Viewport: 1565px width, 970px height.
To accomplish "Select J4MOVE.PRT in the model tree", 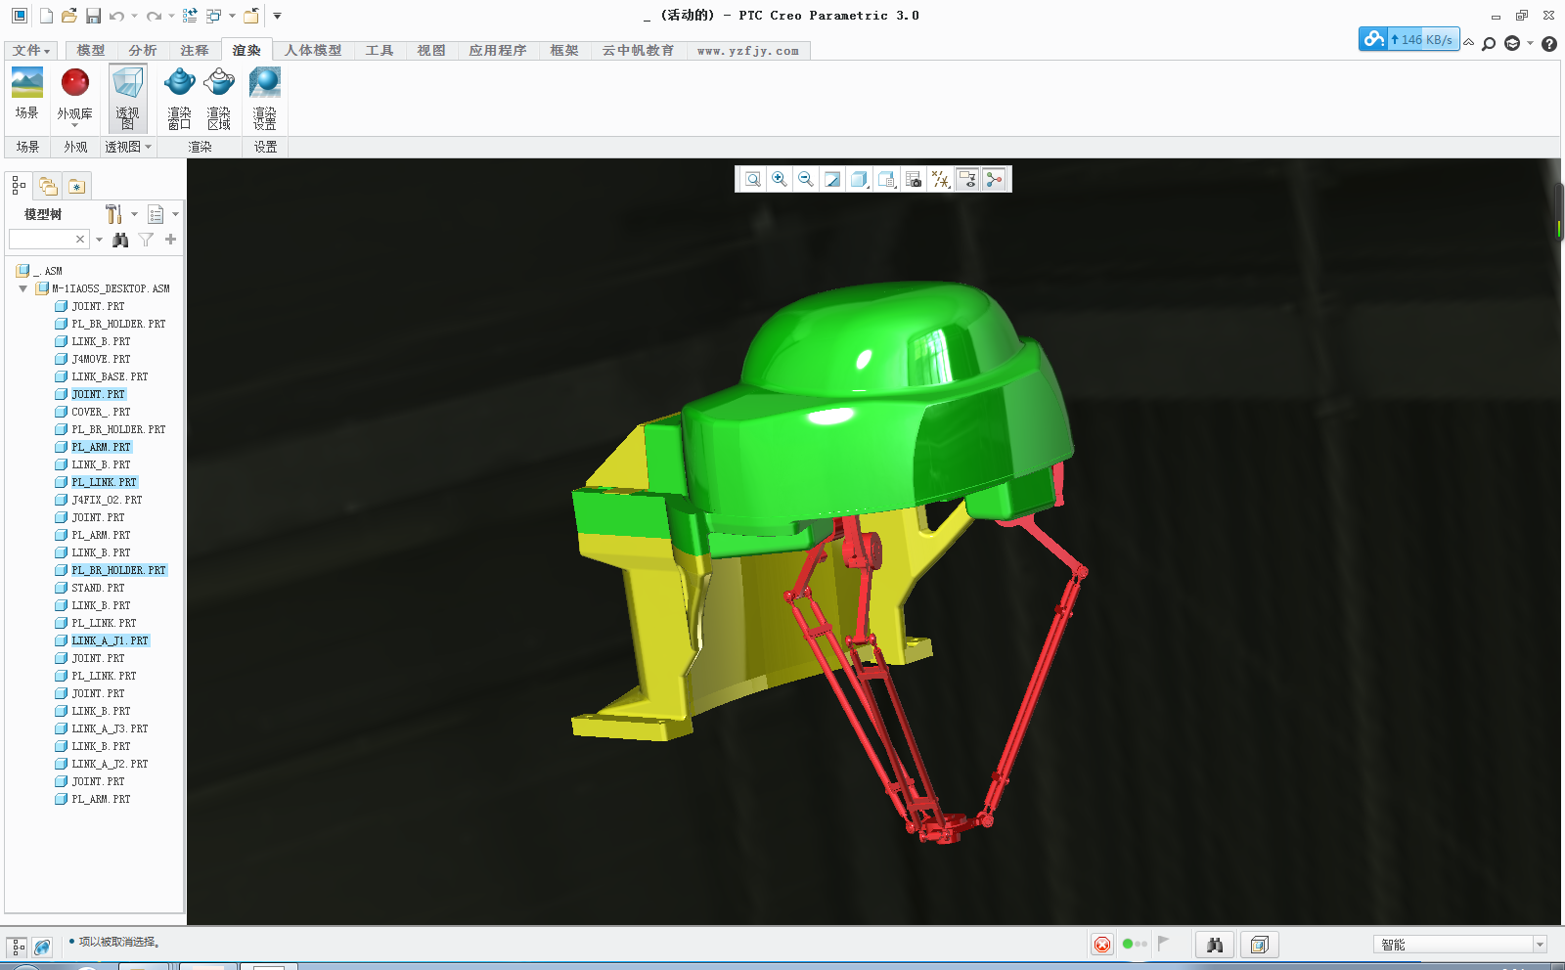I will (101, 360).
